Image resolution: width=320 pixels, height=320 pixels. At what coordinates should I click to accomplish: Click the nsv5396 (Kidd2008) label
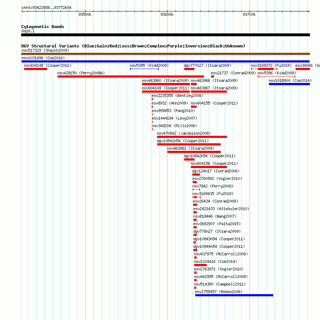click(x=277, y=73)
